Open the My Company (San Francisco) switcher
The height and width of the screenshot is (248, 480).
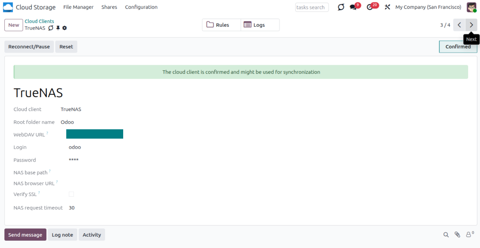point(428,7)
